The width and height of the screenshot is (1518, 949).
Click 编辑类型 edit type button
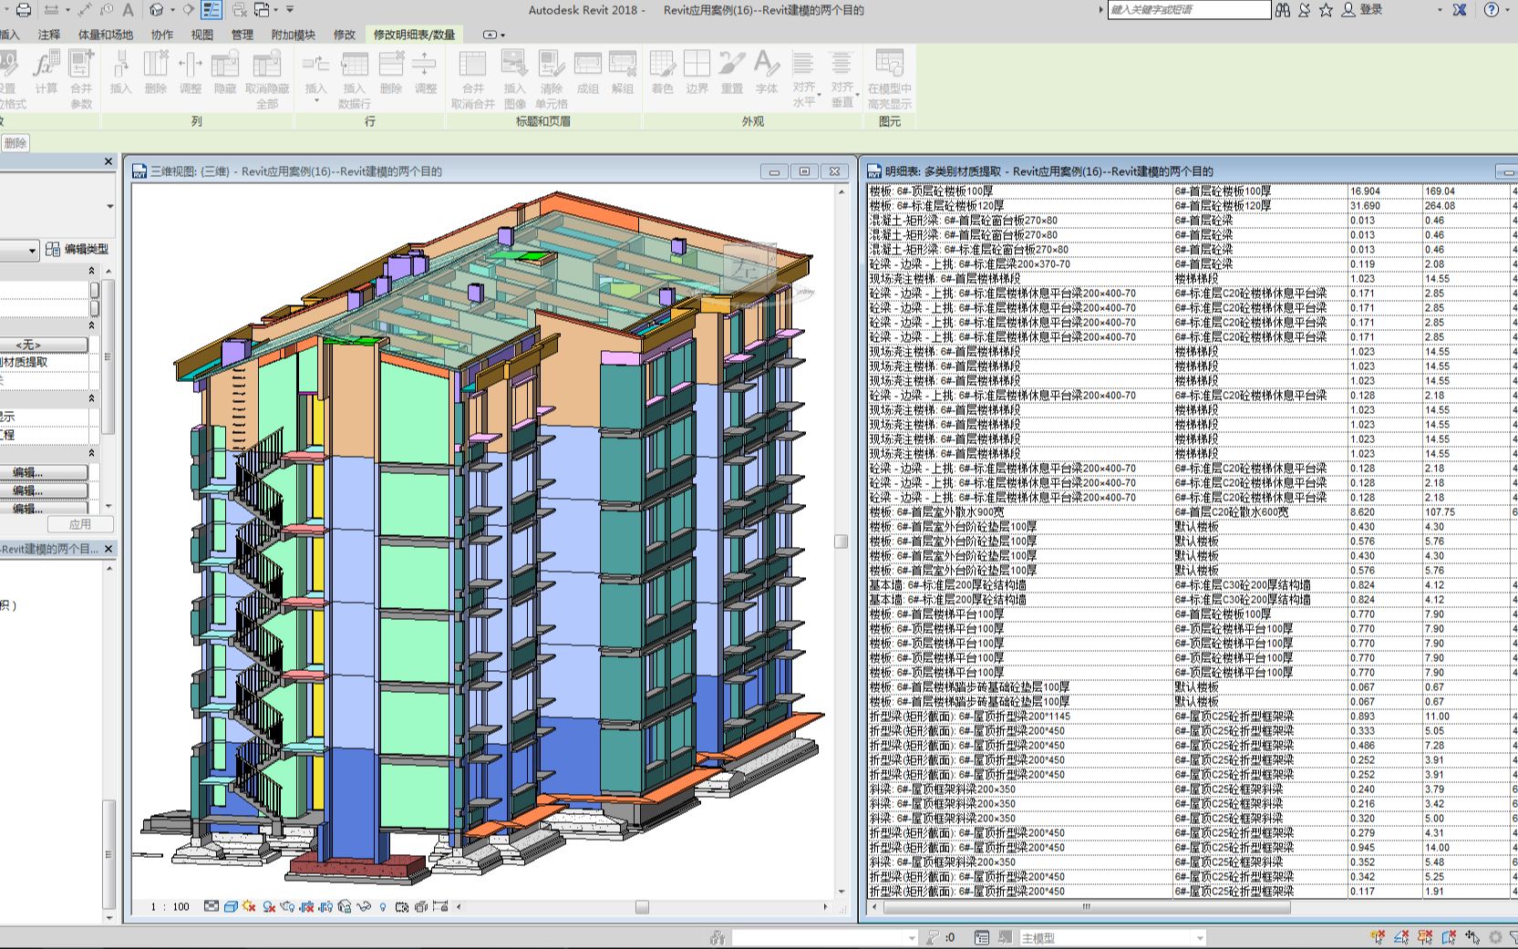77,249
